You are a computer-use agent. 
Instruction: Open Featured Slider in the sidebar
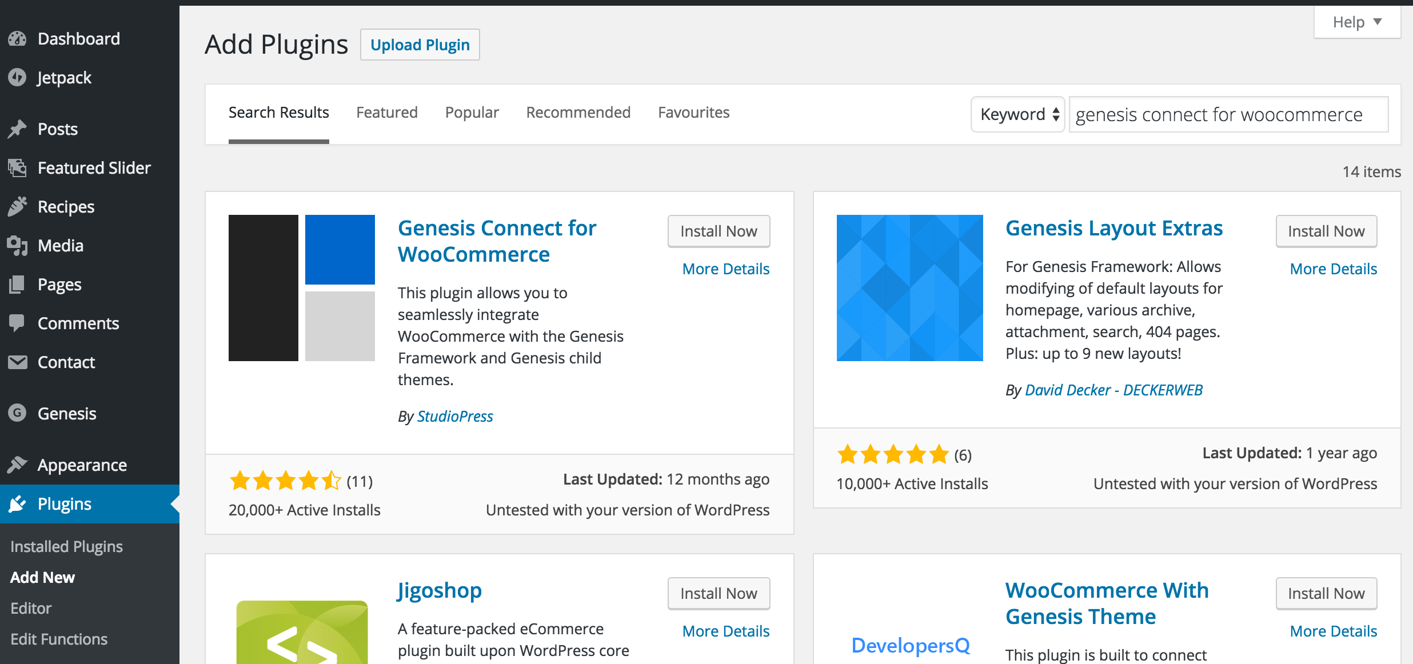click(x=90, y=168)
